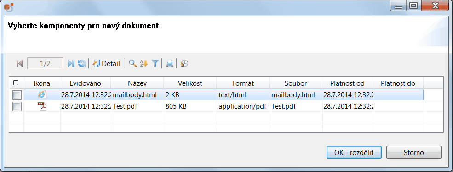
Task: Check the mailbody.html row checkbox
Action: [x=17, y=95]
